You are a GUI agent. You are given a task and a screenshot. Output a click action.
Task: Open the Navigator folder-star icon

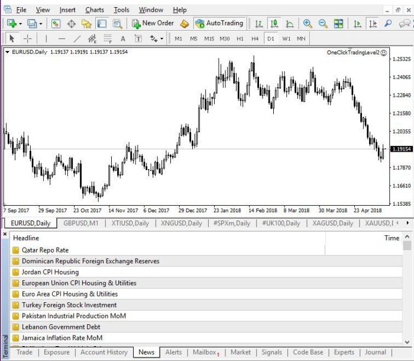(x=86, y=24)
